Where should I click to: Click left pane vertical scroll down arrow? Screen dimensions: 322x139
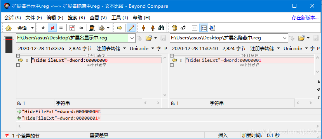(x=165, y=95)
